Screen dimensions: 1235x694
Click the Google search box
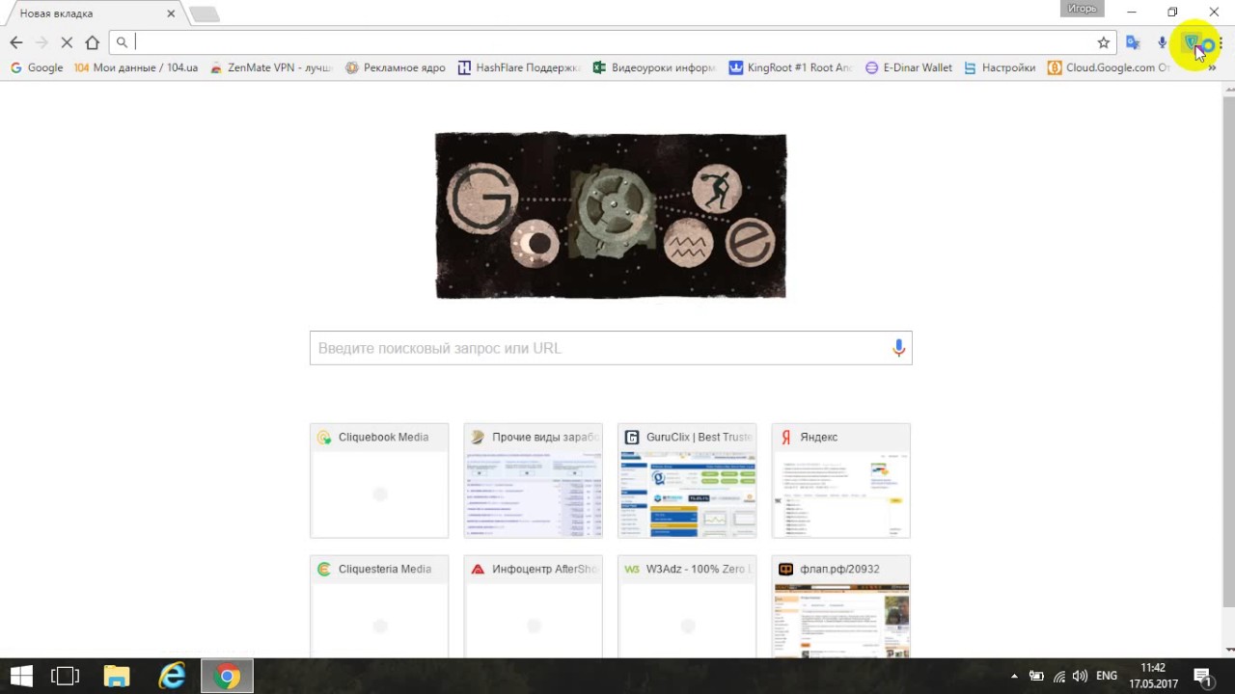tap(611, 348)
